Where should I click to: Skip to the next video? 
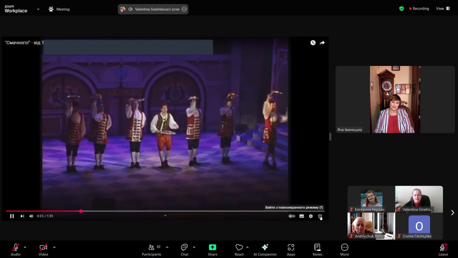coord(22,216)
